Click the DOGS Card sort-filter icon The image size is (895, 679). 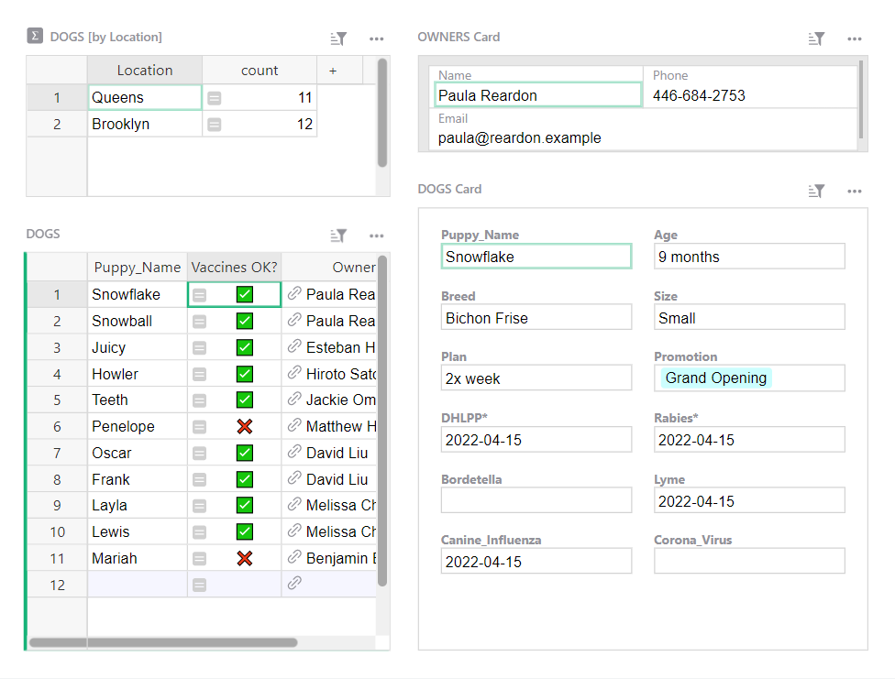tap(816, 191)
